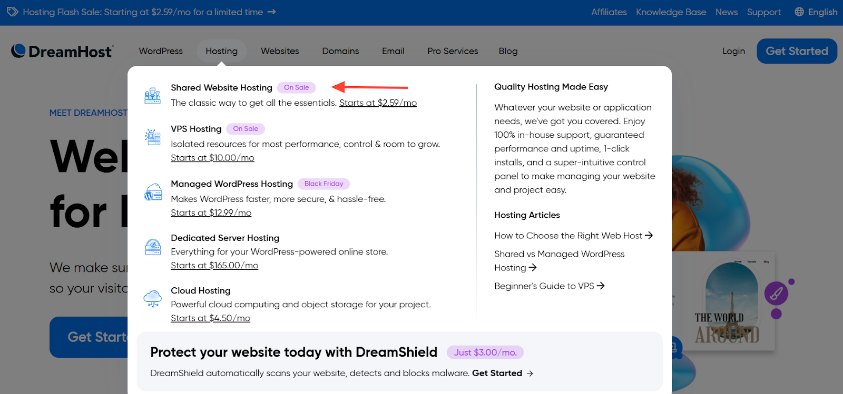The width and height of the screenshot is (843, 394).
Task: Click the arrow beside How to Choose the Right Web Host
Action: coord(649,235)
